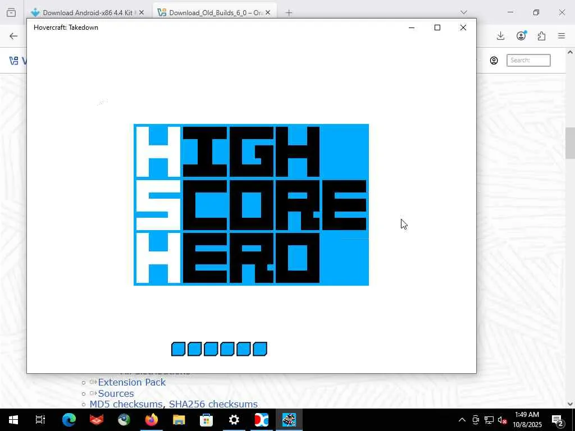Open the MD5 checksums link
The image size is (575, 431).
pos(126,404)
